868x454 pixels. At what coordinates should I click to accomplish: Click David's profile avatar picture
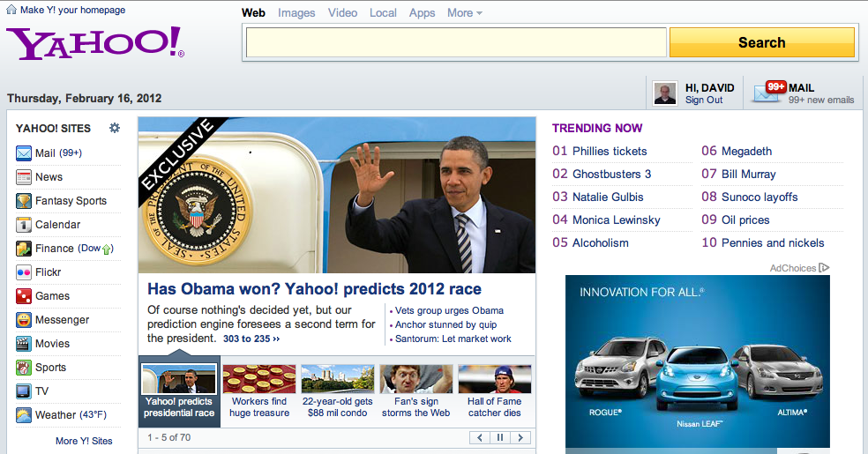tap(665, 93)
